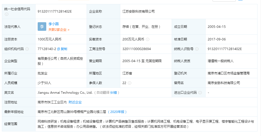Click info icon next to 组织机构代码
The width and height of the screenshot is (261, 136).
(x=27, y=49)
